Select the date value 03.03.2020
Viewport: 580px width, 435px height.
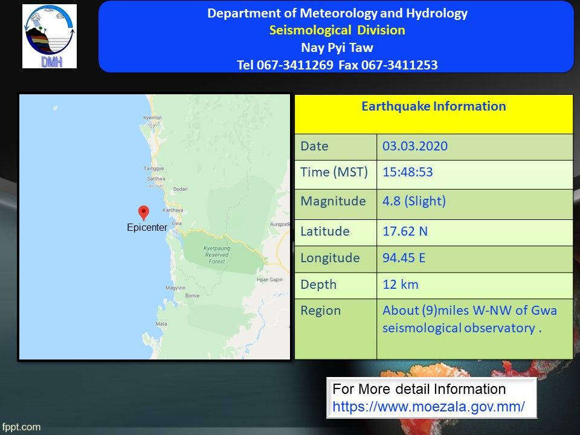coord(414,146)
